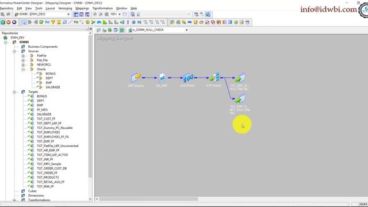
Task: Click the yellow sigma Aggregator transformation icon
Action: point(59,22)
